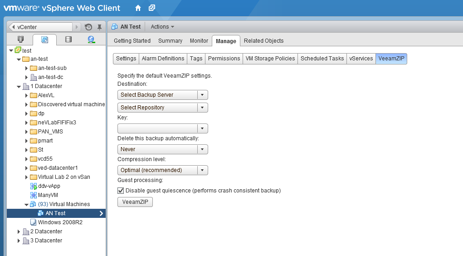This screenshot has height=256, width=463.
Task: Switch to Networking inventory tab icon
Action: (92, 39)
